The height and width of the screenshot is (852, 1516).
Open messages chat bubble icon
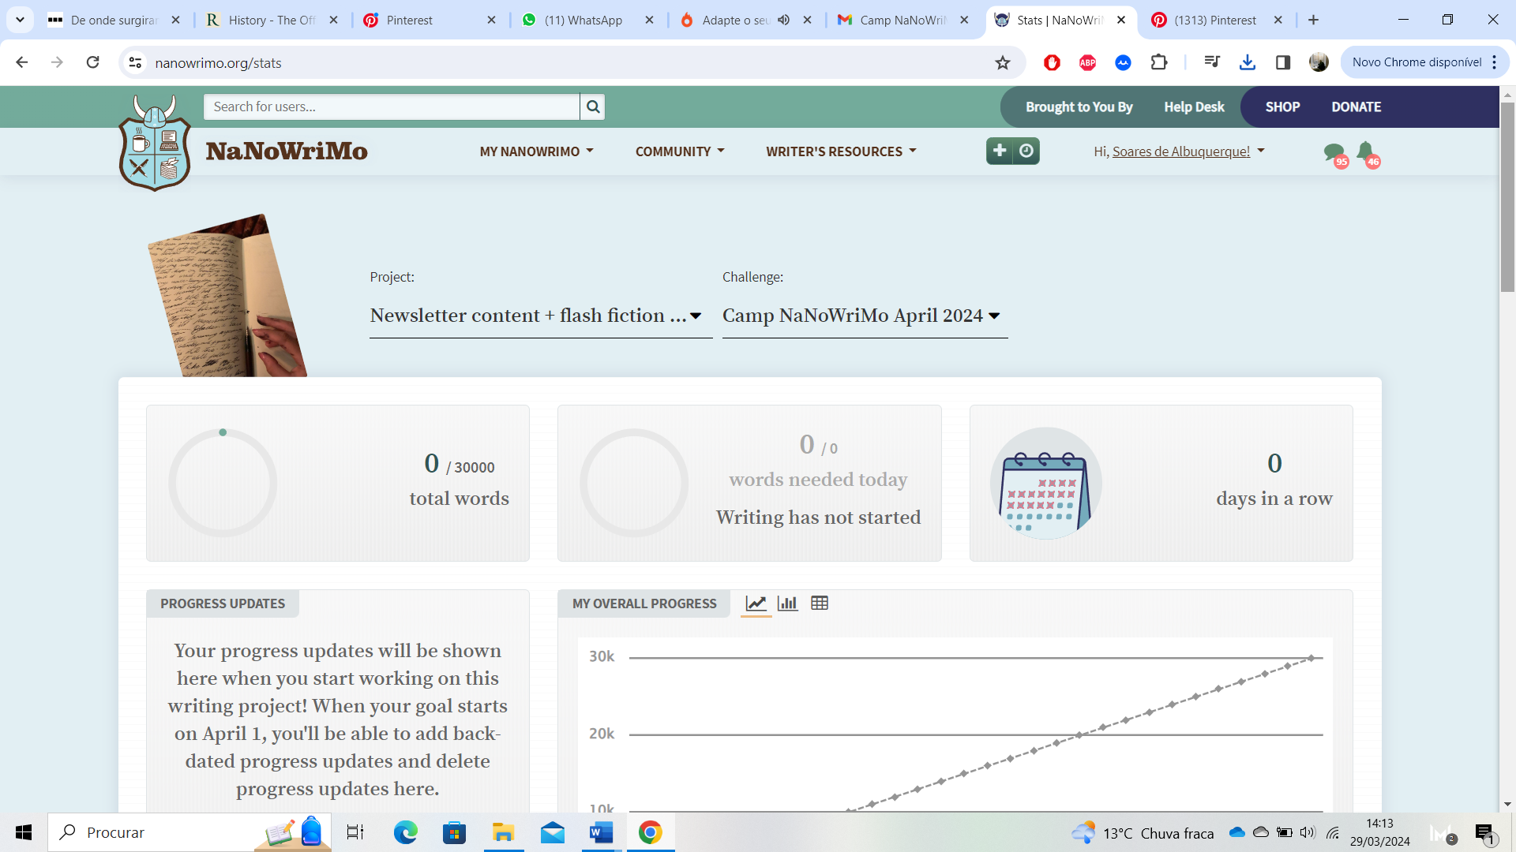click(1335, 153)
